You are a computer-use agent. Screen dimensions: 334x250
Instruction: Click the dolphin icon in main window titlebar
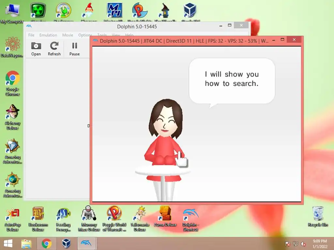coord(29,26)
